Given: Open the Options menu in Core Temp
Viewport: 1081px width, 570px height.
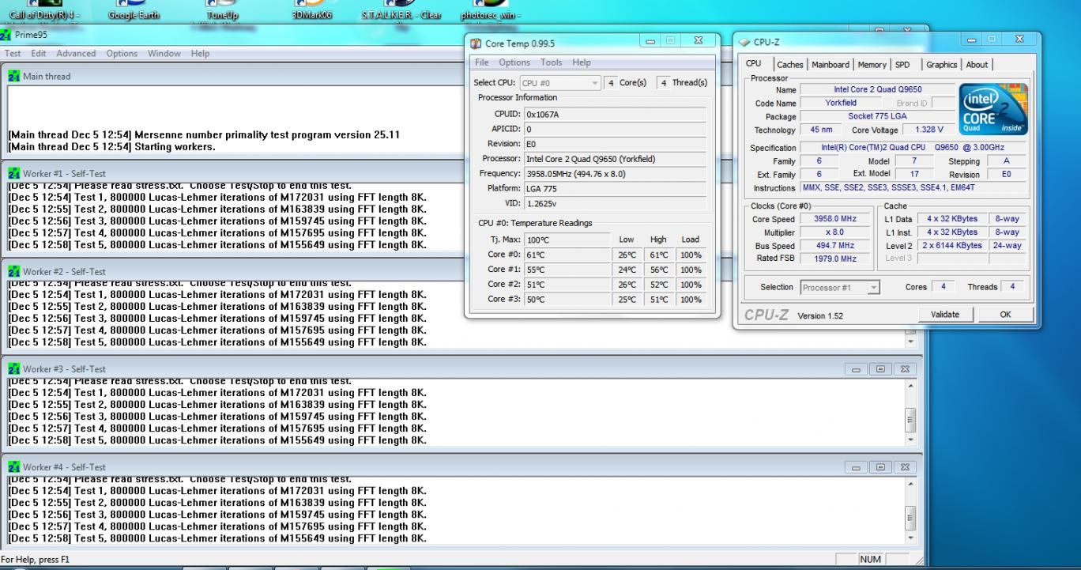Looking at the screenshot, I should pos(514,62).
